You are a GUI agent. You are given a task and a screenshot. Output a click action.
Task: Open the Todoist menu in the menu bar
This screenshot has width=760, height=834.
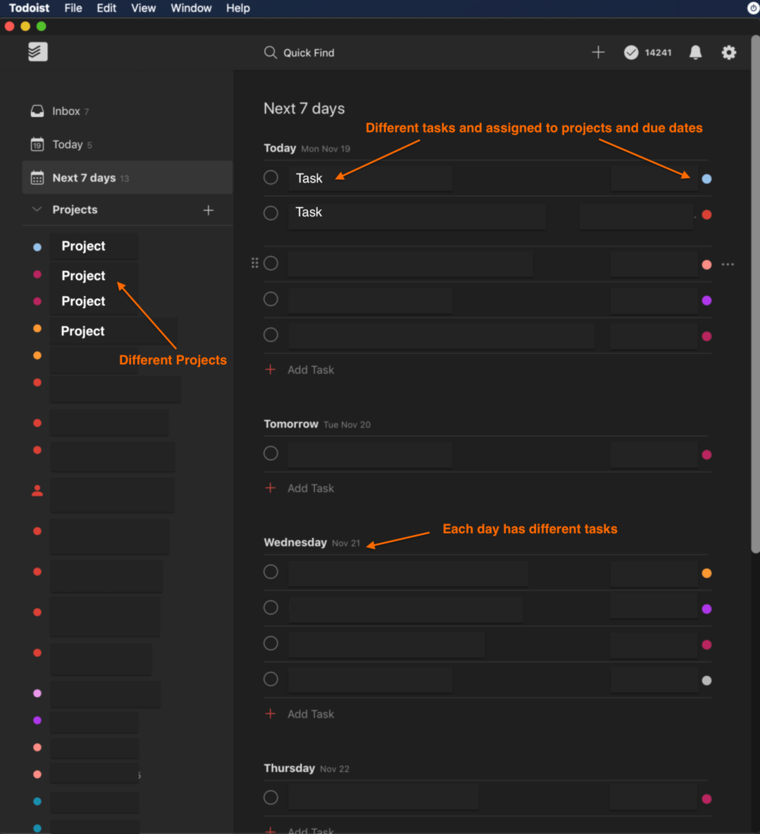[29, 8]
